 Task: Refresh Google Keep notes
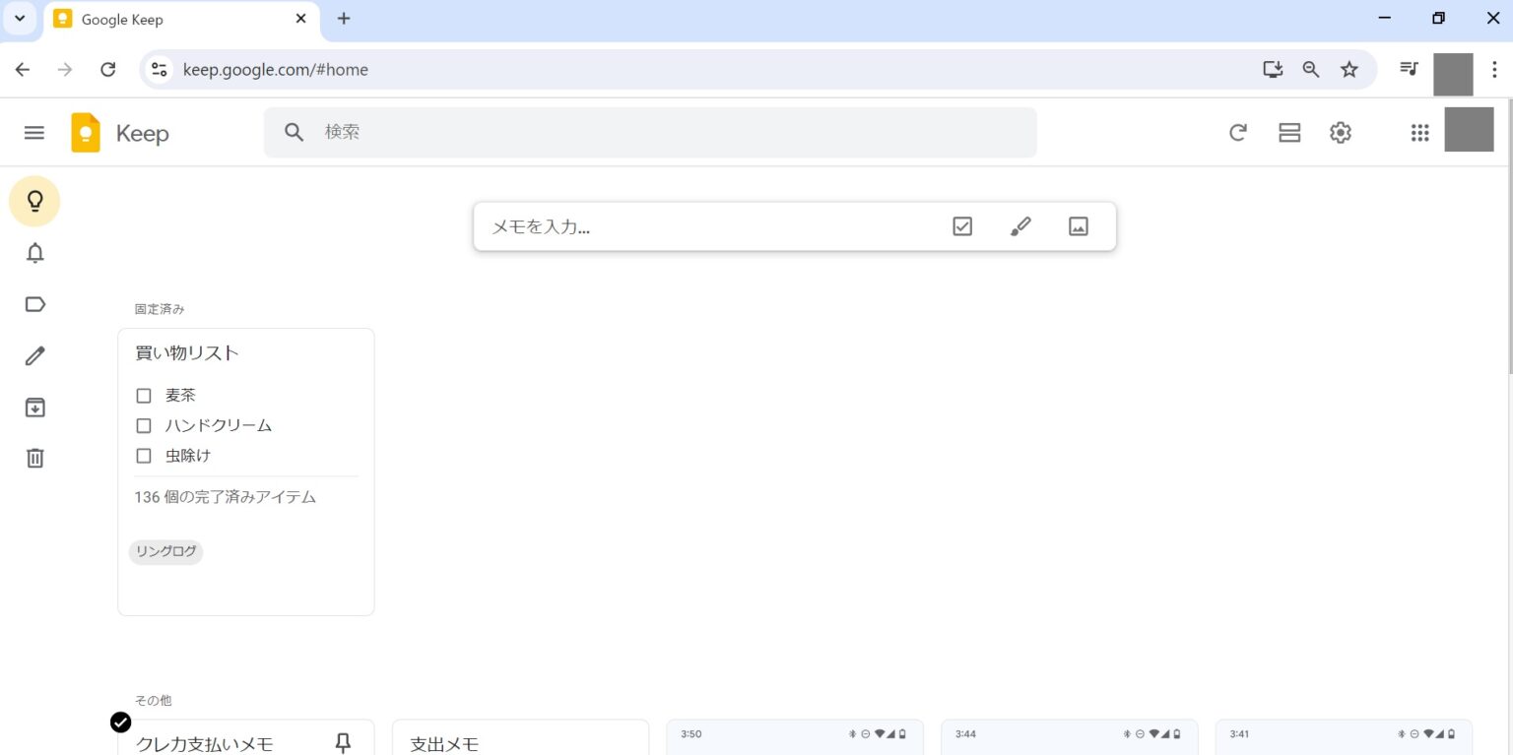pyautogui.click(x=1238, y=133)
